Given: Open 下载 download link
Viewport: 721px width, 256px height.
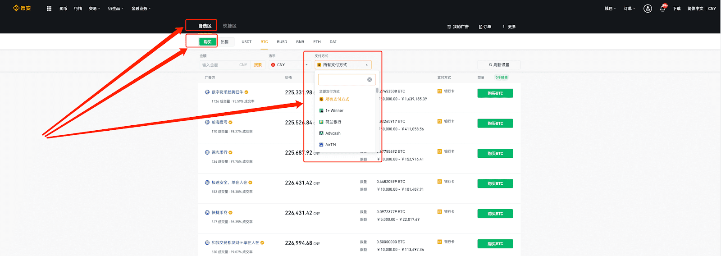Looking at the screenshot, I should [677, 9].
